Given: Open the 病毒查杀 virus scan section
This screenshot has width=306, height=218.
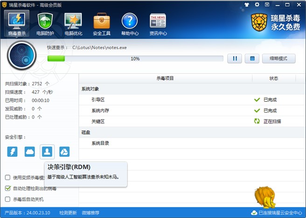Looking at the screenshot, I should point(18,24).
